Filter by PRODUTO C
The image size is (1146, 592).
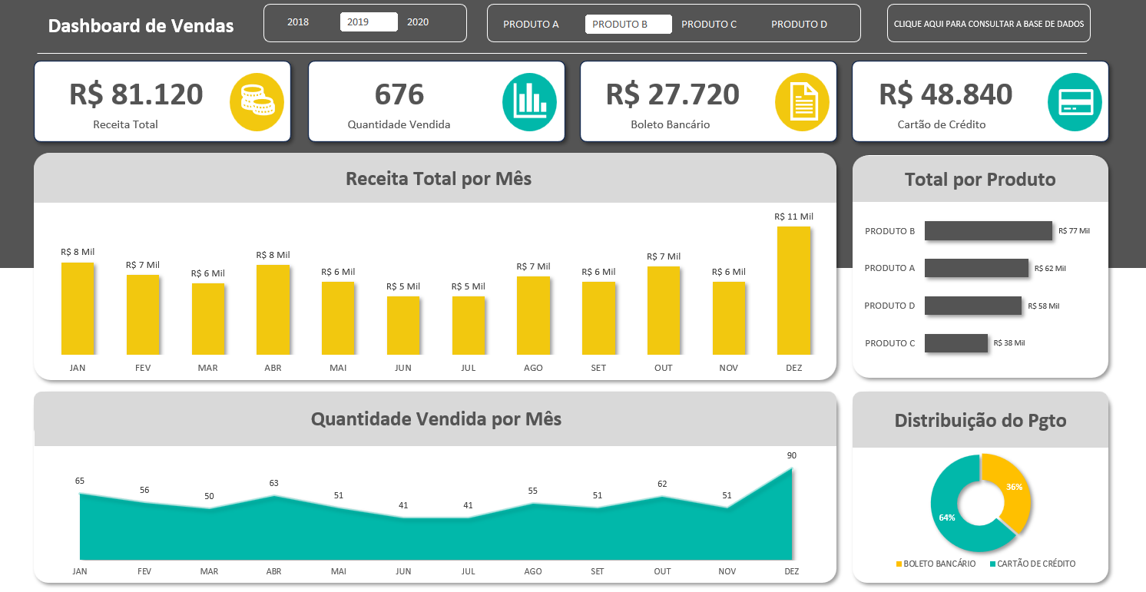tap(709, 24)
